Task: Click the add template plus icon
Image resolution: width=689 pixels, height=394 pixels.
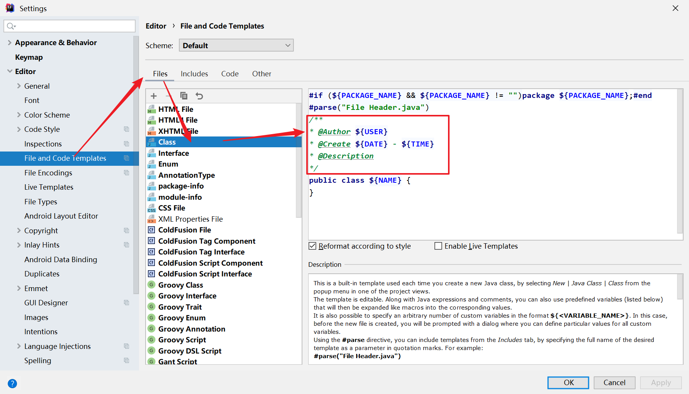Action: (x=154, y=96)
